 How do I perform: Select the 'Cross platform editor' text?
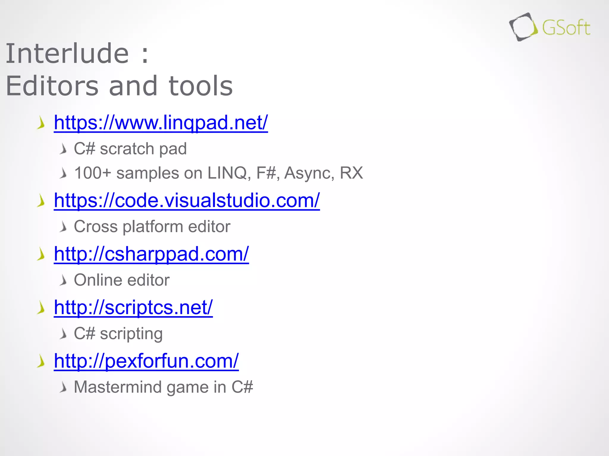point(152,227)
